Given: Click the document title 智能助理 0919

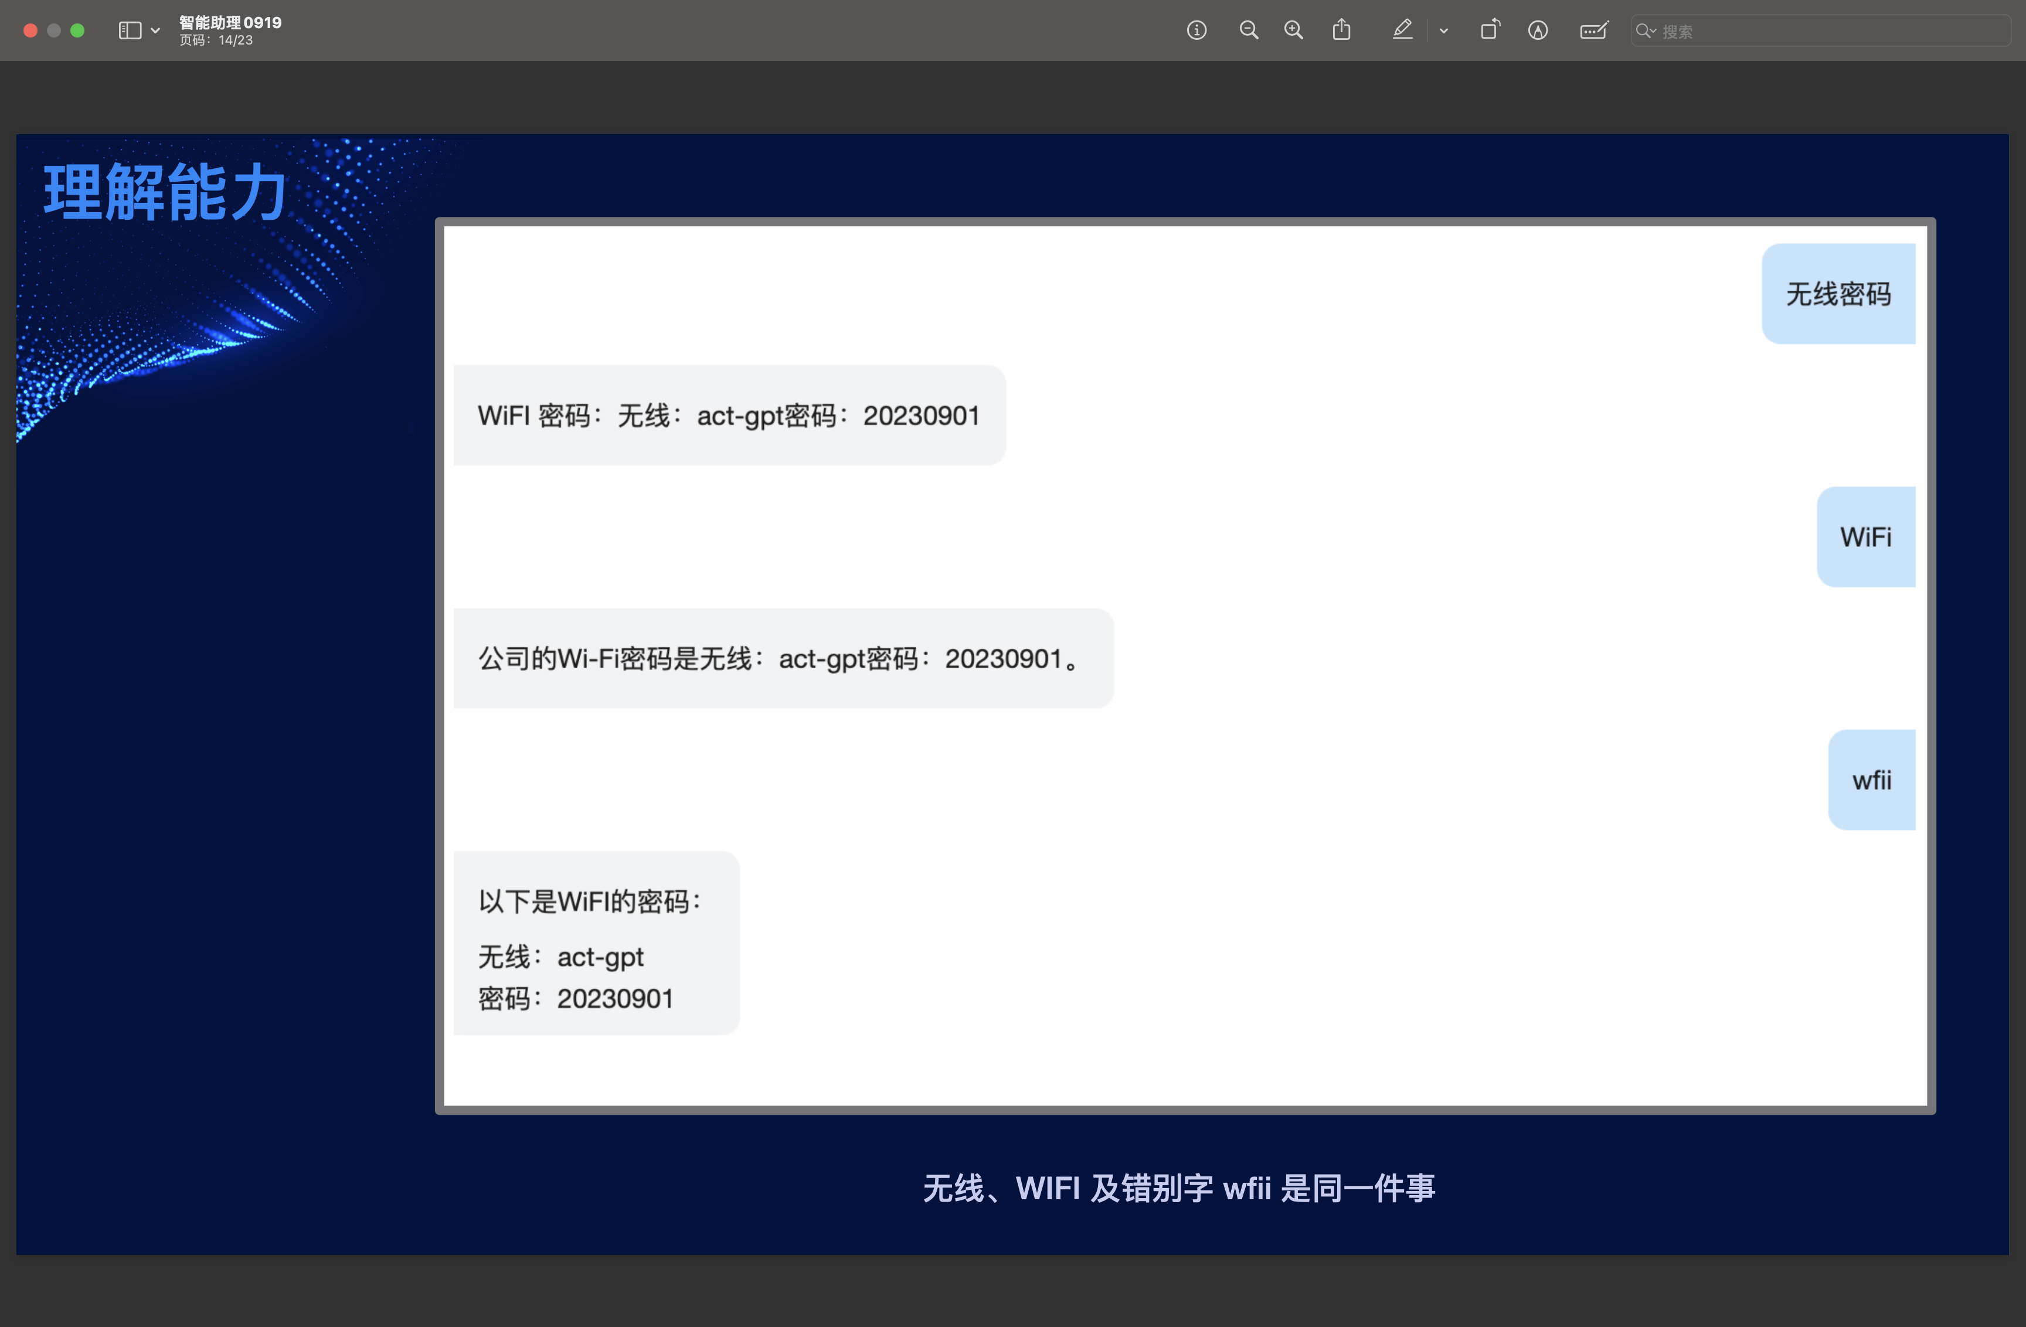Looking at the screenshot, I should 230,22.
